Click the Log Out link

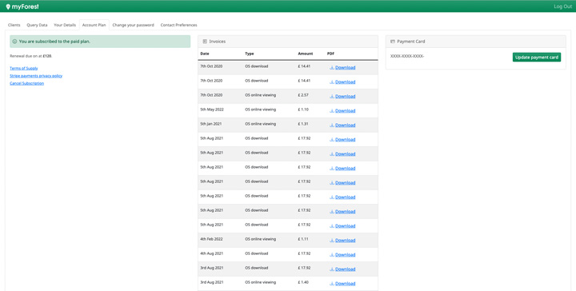pos(562,6)
